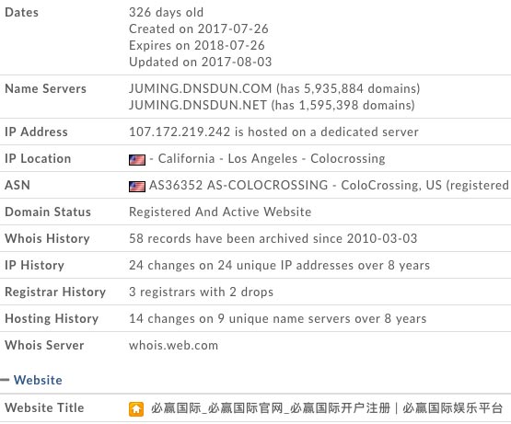Click the 'ASN' row label

pyautogui.click(x=17, y=185)
